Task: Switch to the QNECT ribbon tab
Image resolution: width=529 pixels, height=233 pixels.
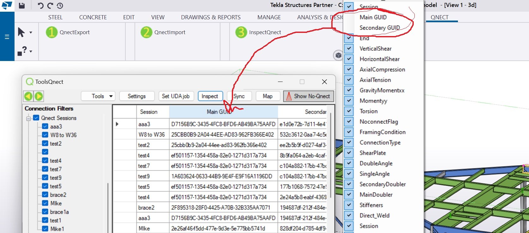Action: point(439,17)
